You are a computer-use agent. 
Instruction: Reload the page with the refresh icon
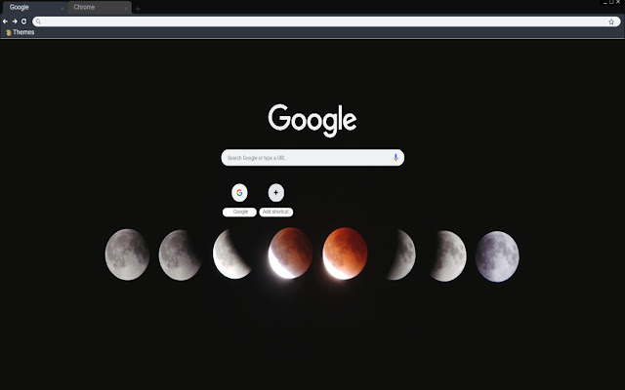(x=23, y=21)
